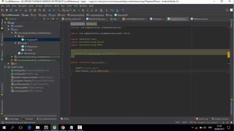Click the Copy toolbar icon
This screenshot has height=131, width=234.
tap(30, 10)
